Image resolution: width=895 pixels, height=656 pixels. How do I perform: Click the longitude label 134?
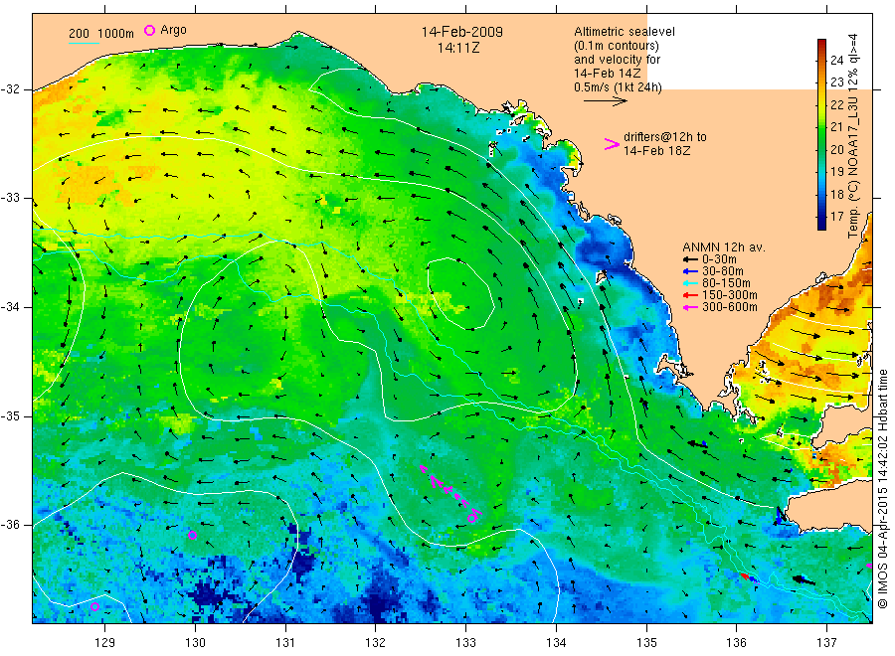click(x=555, y=642)
